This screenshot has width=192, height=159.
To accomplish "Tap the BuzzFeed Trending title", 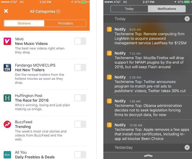I will coord(23,127).
